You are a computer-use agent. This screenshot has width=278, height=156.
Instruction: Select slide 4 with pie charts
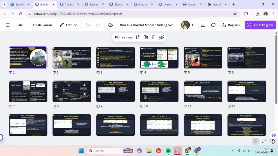coord(159,58)
